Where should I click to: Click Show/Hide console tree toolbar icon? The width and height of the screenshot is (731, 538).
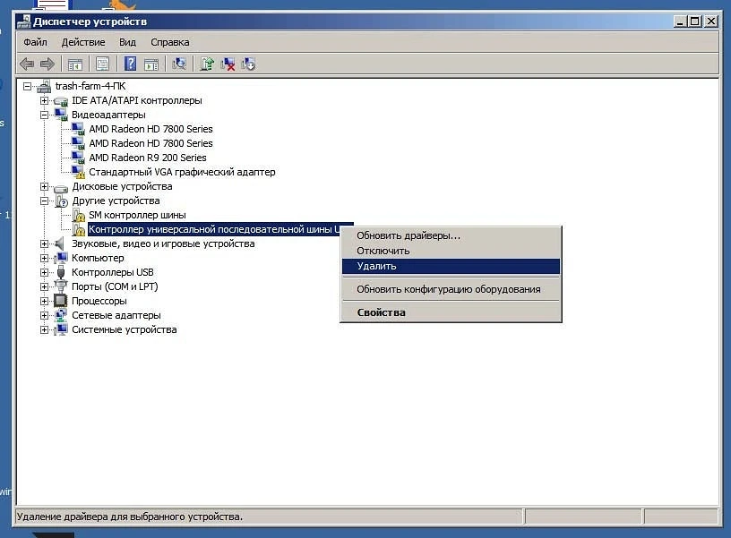[75, 64]
